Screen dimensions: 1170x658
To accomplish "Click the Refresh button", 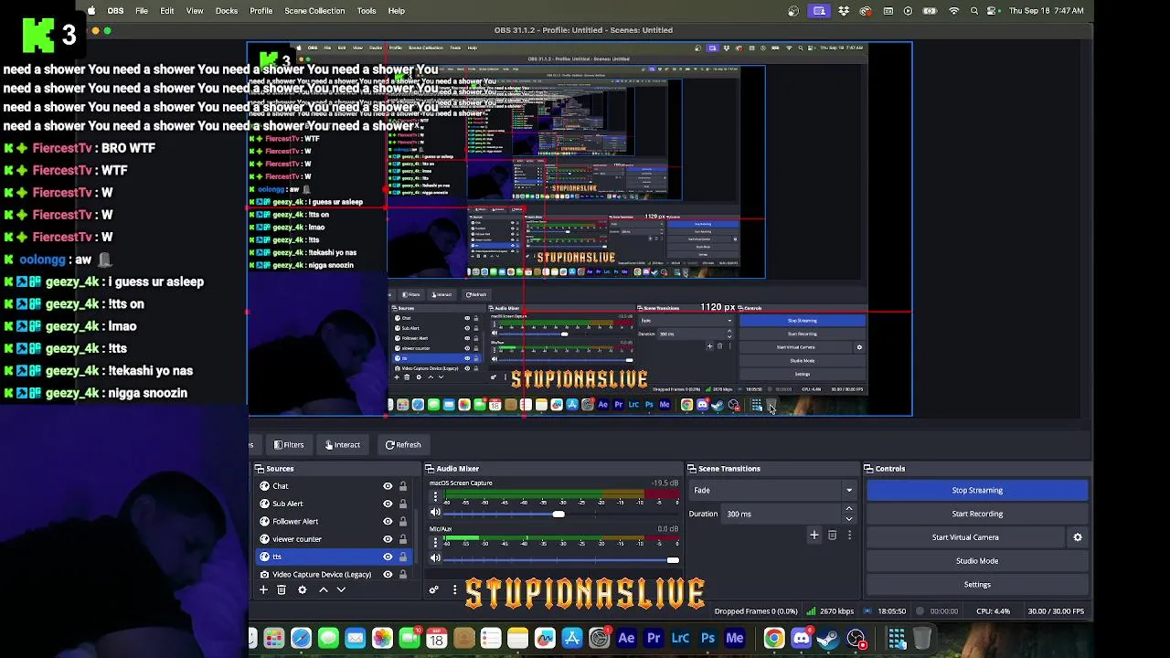I will 403,445.
